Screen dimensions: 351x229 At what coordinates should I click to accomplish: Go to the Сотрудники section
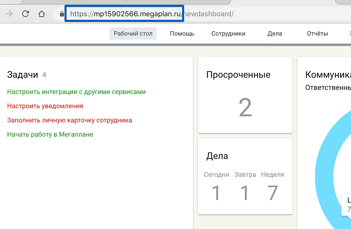pyautogui.click(x=228, y=34)
